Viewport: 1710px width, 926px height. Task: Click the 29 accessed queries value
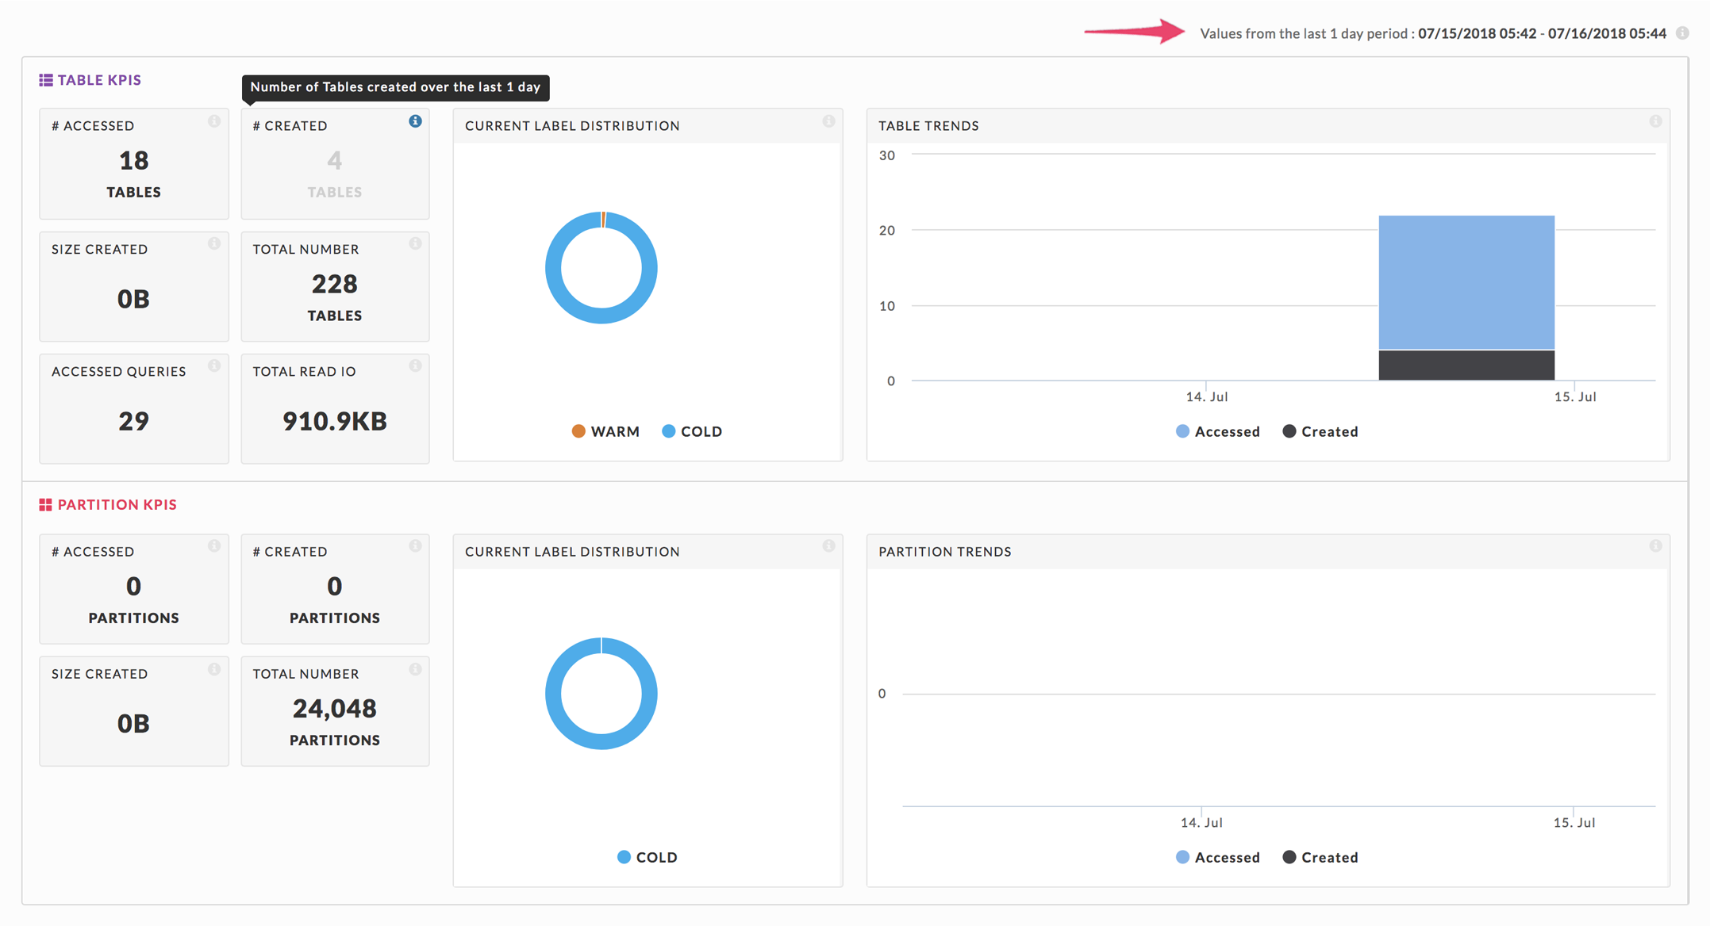click(134, 421)
